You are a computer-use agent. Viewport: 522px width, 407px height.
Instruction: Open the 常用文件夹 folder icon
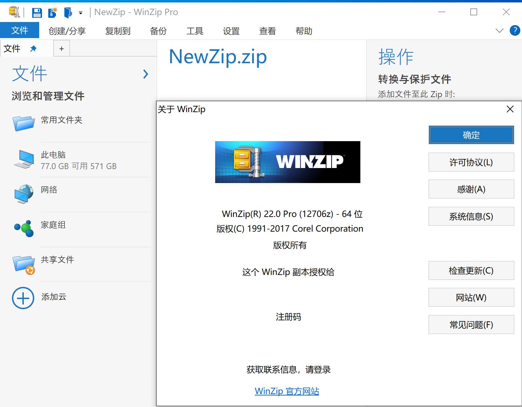[x=24, y=123]
